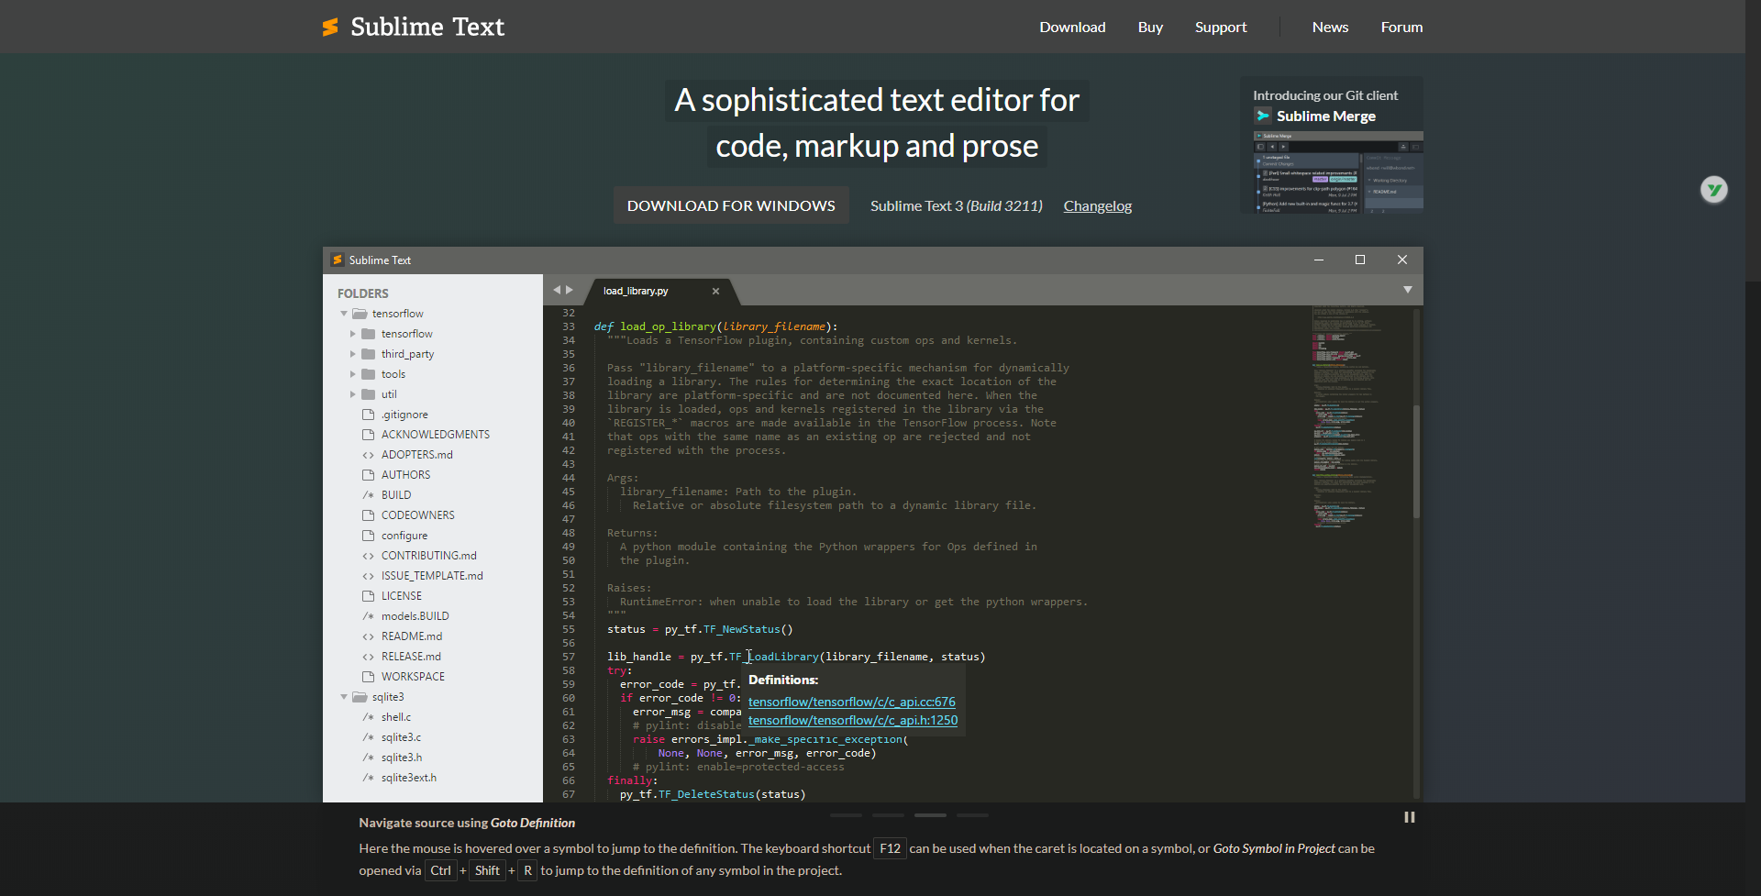Expand the third_party folder
The width and height of the screenshot is (1761, 896).
[x=353, y=354]
